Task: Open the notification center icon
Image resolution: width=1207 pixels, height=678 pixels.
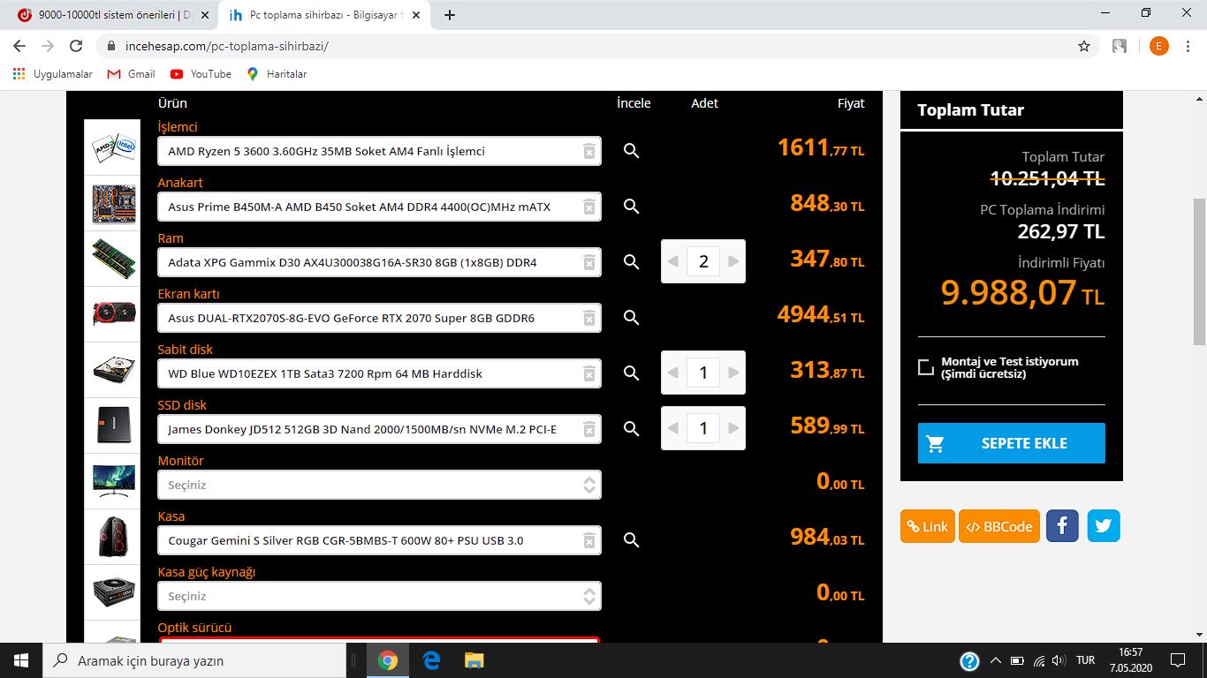Action: point(1177,660)
